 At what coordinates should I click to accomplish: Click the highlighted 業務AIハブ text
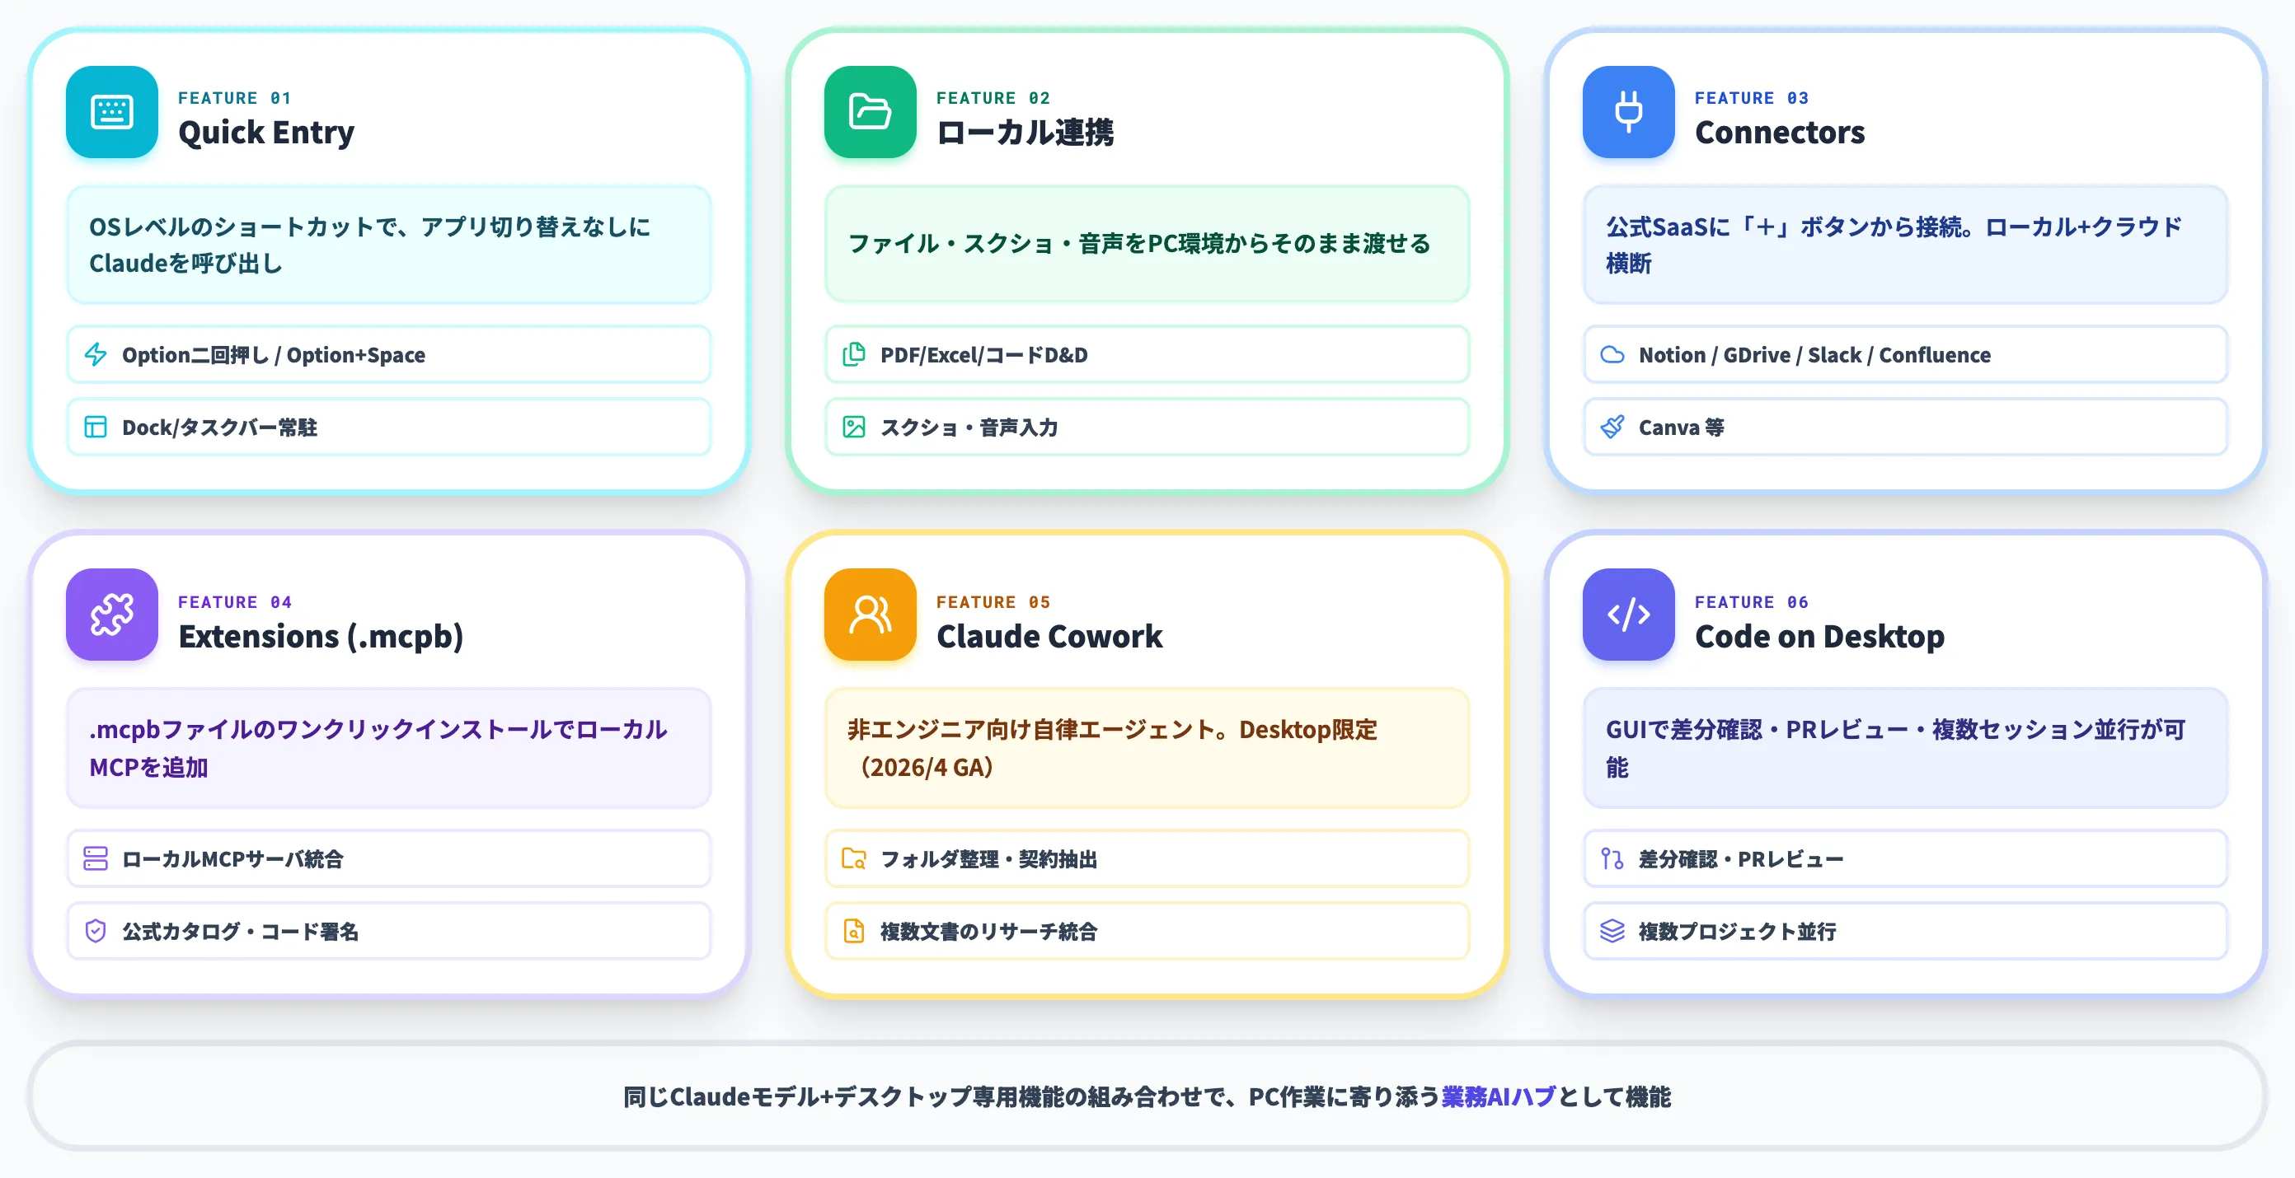click(1499, 1096)
